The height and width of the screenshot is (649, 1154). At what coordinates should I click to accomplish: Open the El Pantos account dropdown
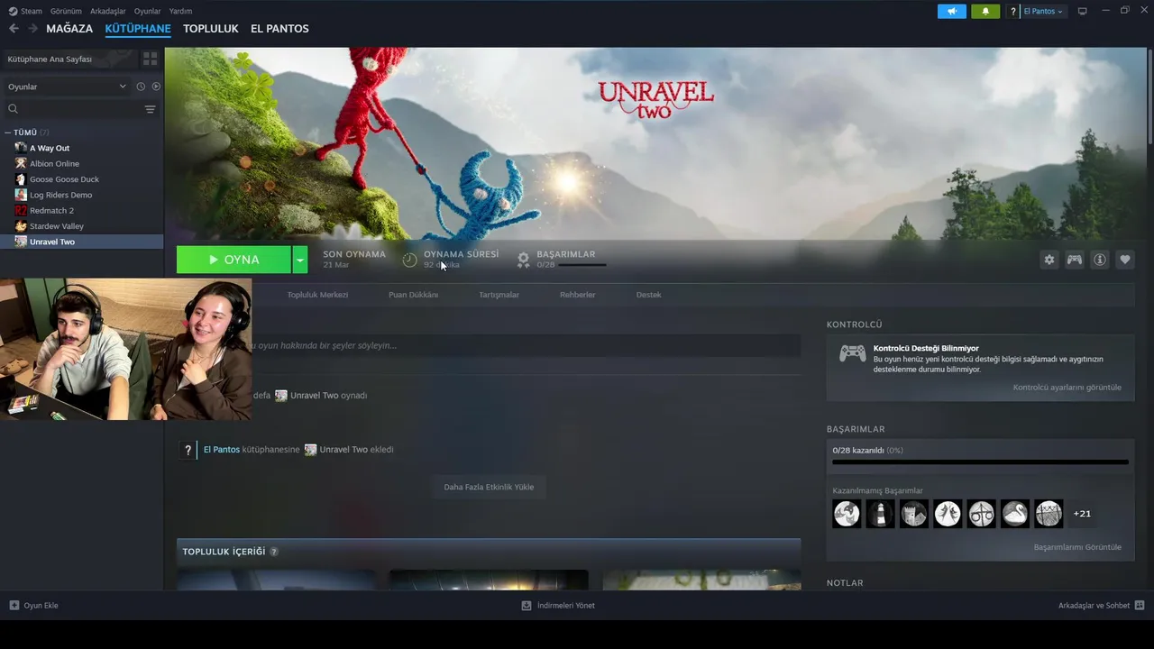(1043, 12)
